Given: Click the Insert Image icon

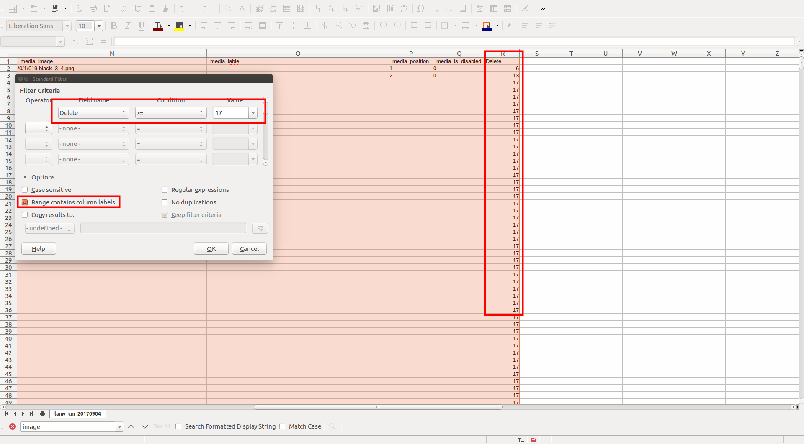Looking at the screenshot, I should point(376,8).
